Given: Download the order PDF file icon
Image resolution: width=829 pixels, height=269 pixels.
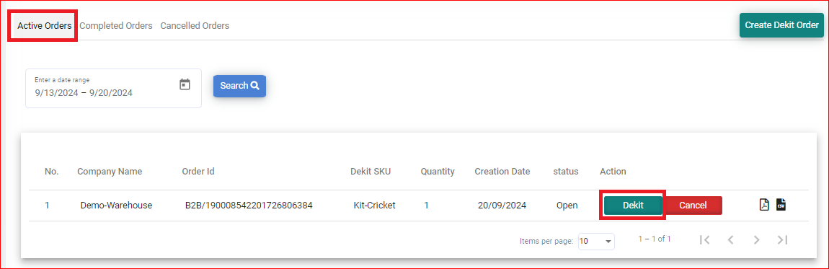Looking at the screenshot, I should 764,205.
